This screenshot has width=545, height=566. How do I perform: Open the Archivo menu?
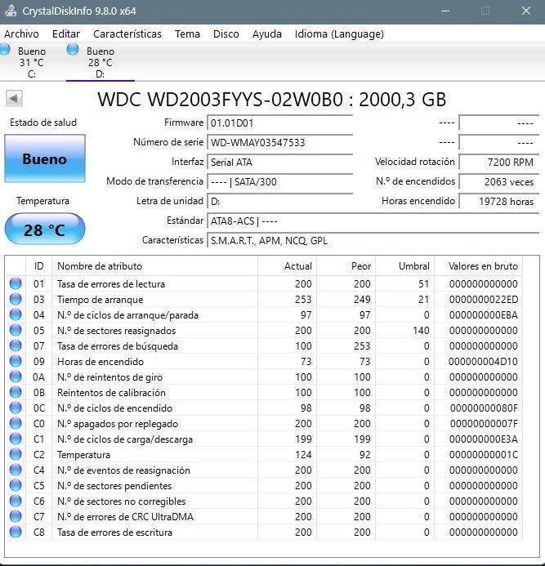[21, 34]
